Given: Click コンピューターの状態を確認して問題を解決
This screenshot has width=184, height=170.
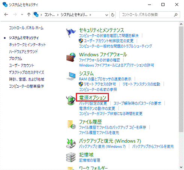Looking at the screenshot, I should click(x=109, y=36).
